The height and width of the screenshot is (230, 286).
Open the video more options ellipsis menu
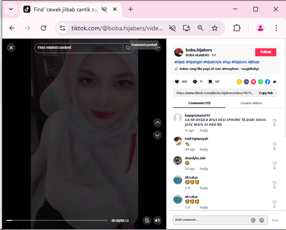point(158,47)
